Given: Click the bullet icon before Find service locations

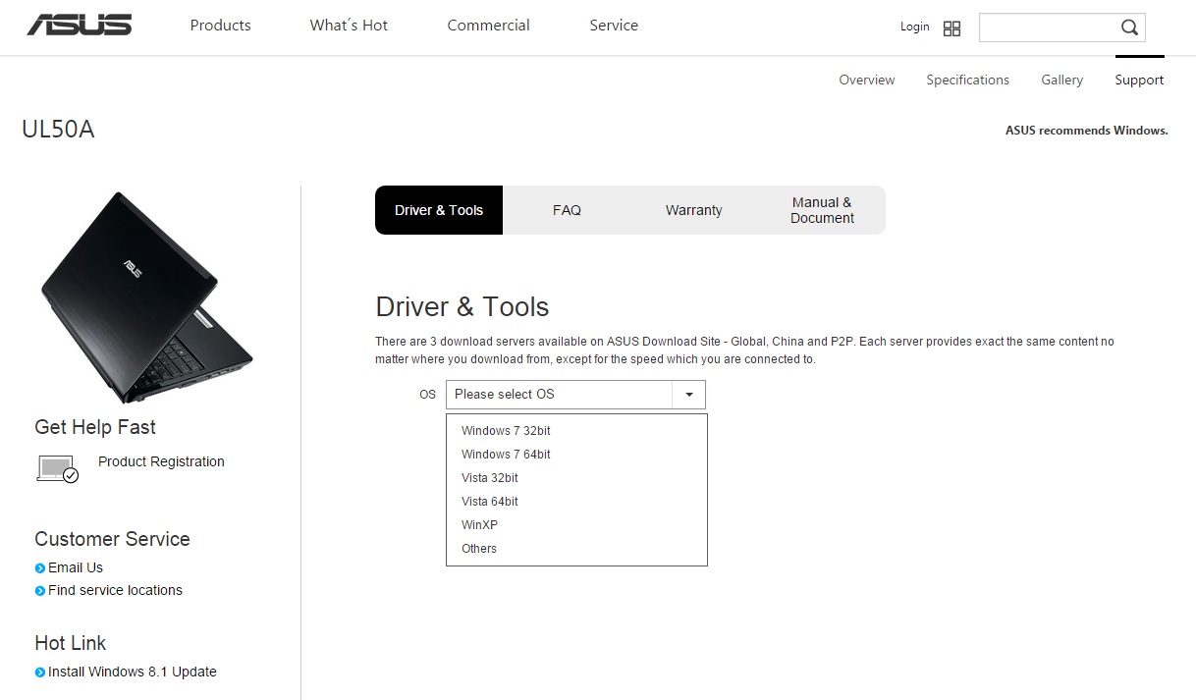Looking at the screenshot, I should coord(40,591).
